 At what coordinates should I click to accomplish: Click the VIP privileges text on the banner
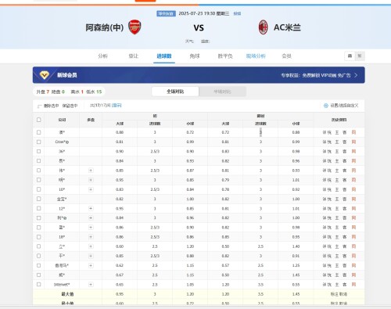click(316, 75)
